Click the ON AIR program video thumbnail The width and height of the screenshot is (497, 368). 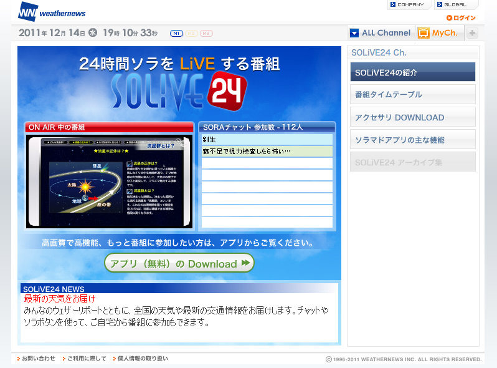click(x=109, y=182)
